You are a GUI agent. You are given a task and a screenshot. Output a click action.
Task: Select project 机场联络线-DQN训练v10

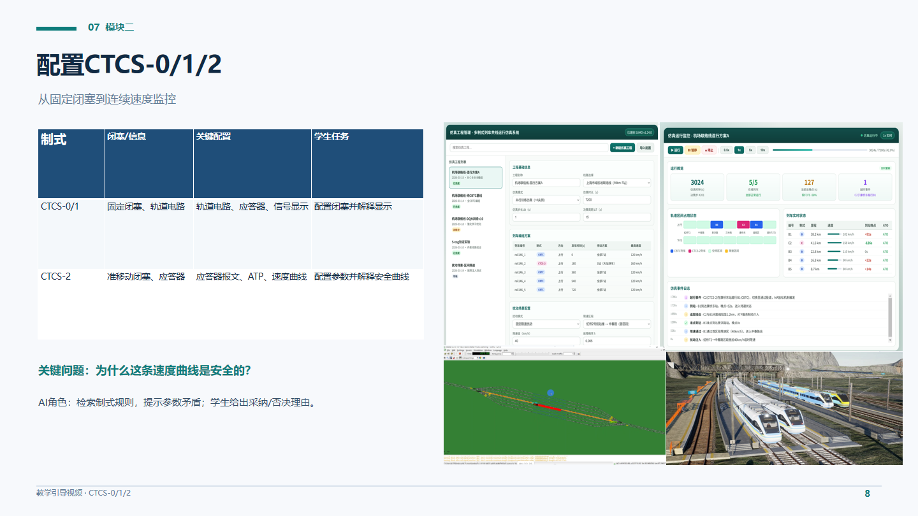pyautogui.click(x=475, y=224)
